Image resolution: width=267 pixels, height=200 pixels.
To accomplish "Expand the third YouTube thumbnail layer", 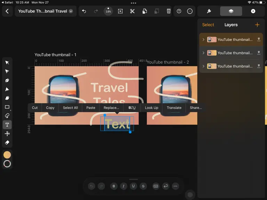I will (x=203, y=66).
